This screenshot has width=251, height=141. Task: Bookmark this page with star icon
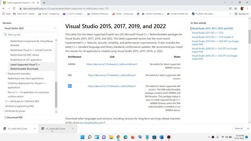(236, 9)
